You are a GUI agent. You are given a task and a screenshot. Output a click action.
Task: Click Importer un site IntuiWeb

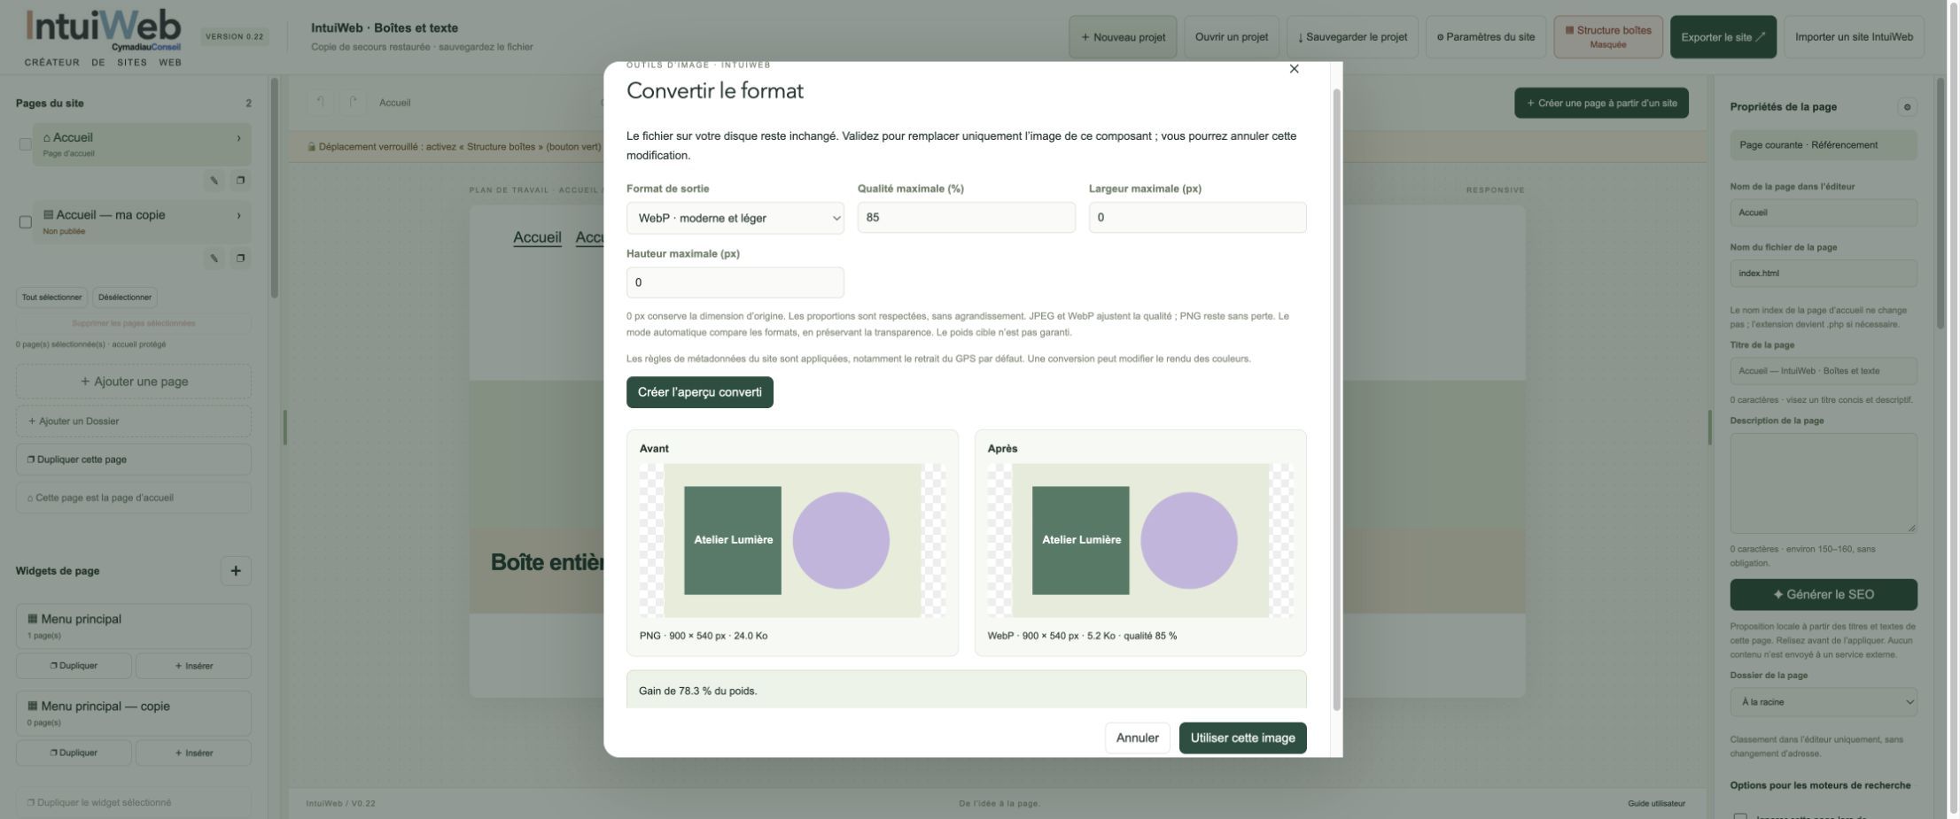pos(1854,37)
